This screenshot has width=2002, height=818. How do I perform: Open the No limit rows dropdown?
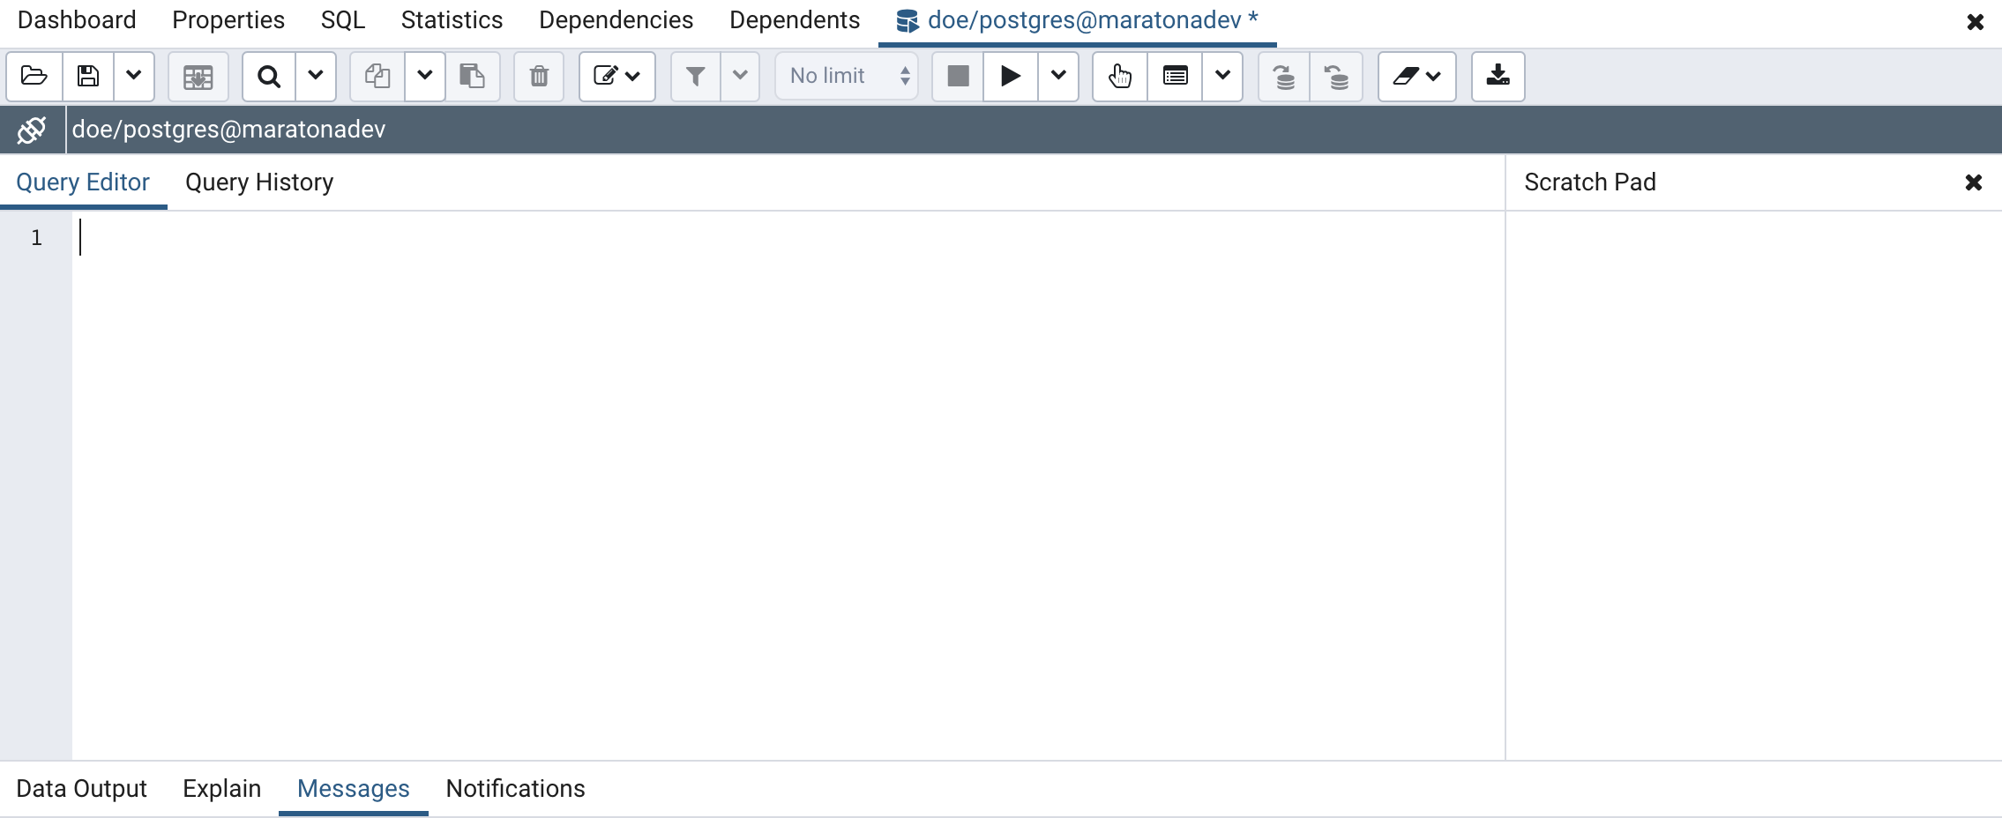847,77
